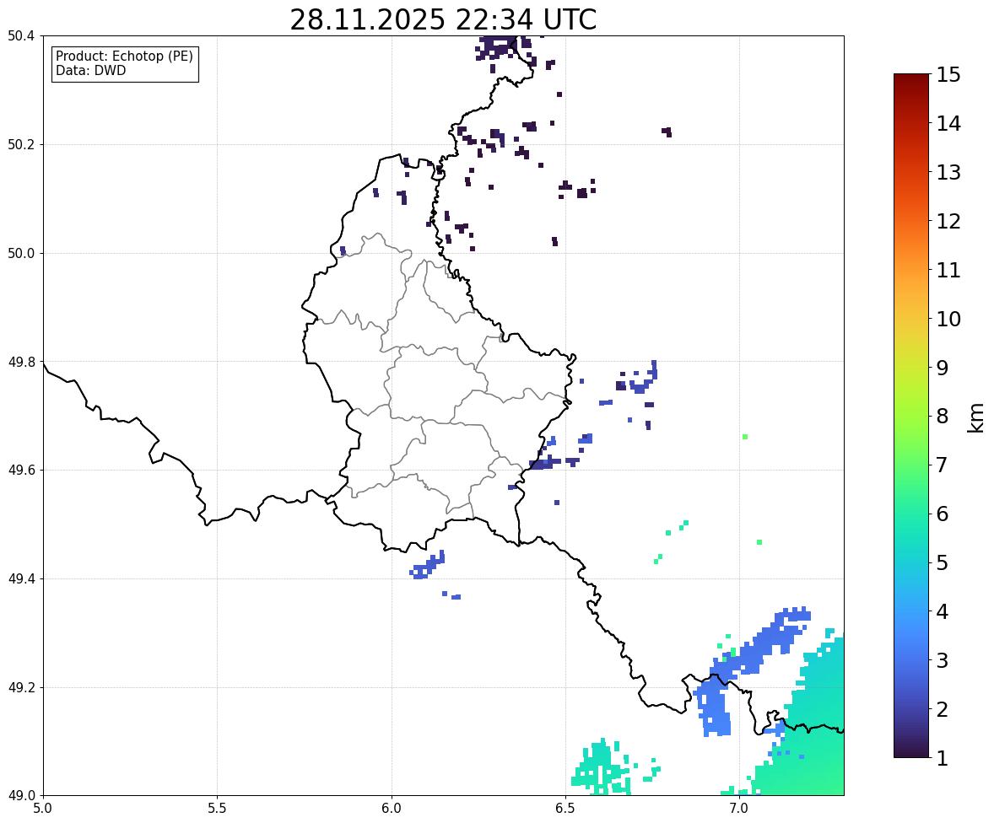
Task: Click the longitude tick label "5.5"
Action: point(217,809)
